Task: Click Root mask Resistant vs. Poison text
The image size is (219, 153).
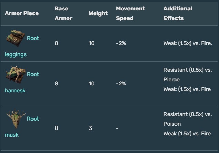Action: pyautogui.click(x=187, y=119)
